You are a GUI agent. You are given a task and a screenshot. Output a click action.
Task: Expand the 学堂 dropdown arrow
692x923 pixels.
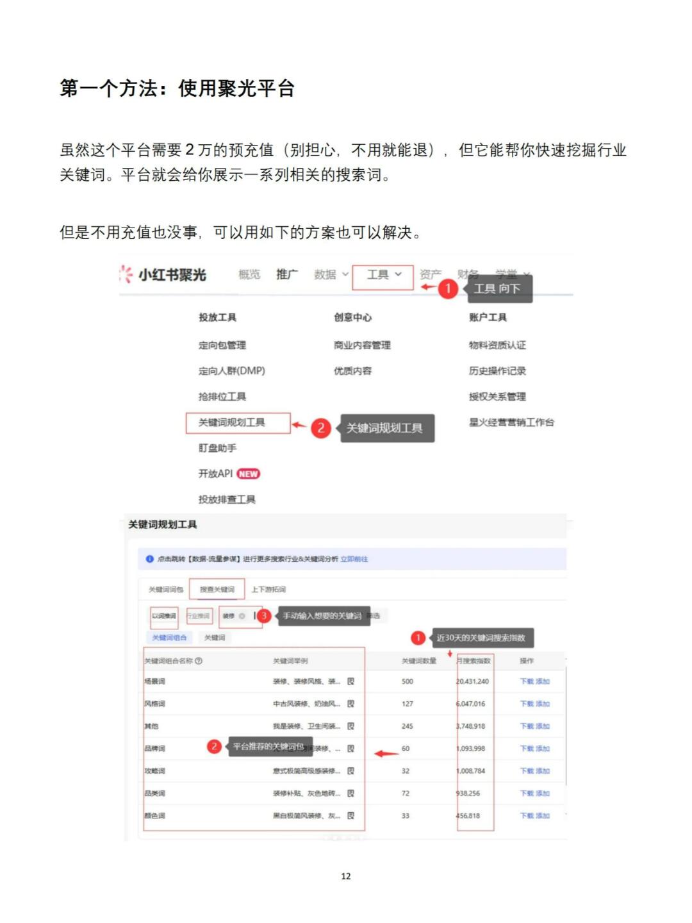coord(527,274)
